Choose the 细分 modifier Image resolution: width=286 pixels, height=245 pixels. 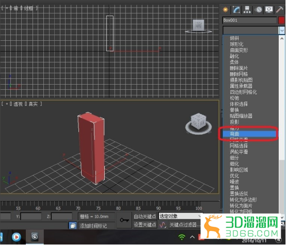click(x=234, y=158)
